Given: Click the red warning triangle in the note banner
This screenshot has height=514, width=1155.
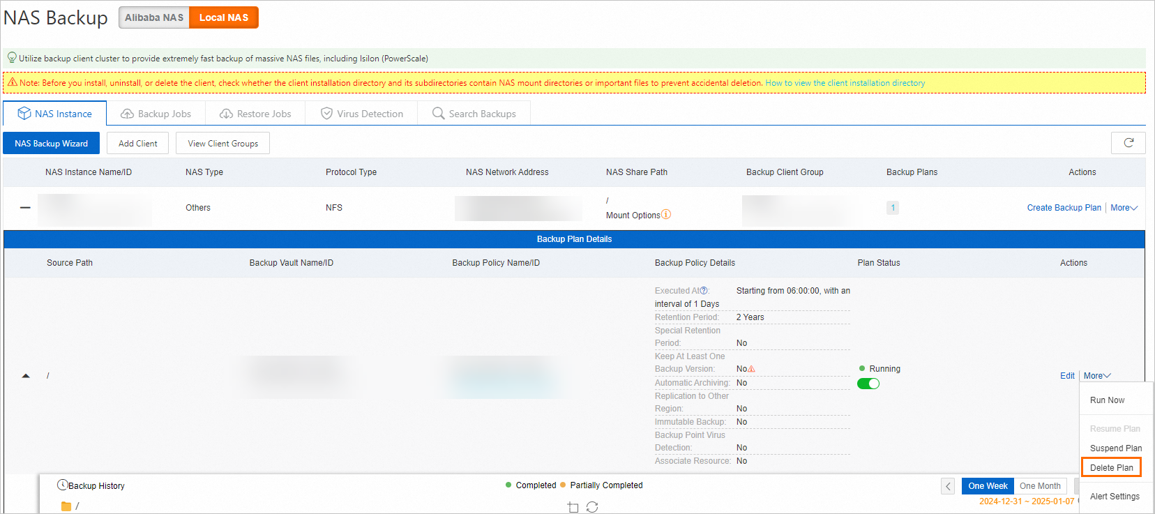Looking at the screenshot, I should point(12,82).
